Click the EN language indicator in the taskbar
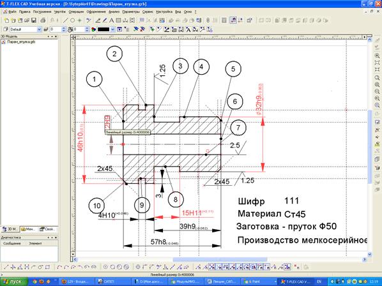 click(319, 282)
